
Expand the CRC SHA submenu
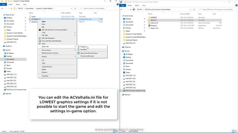point(57,35)
